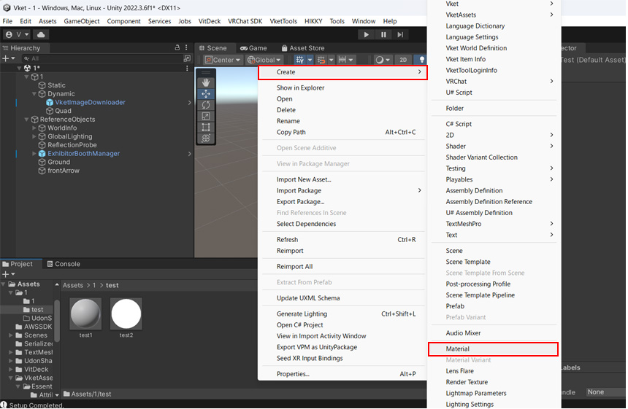Viewport: 628px width, 409px height.
Task: Open the account dropdown labeled V
Action: click(x=18, y=34)
